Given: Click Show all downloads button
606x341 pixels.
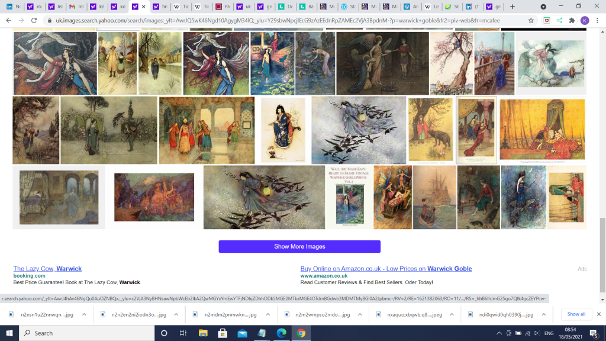Looking at the screenshot, I should click(x=576, y=314).
